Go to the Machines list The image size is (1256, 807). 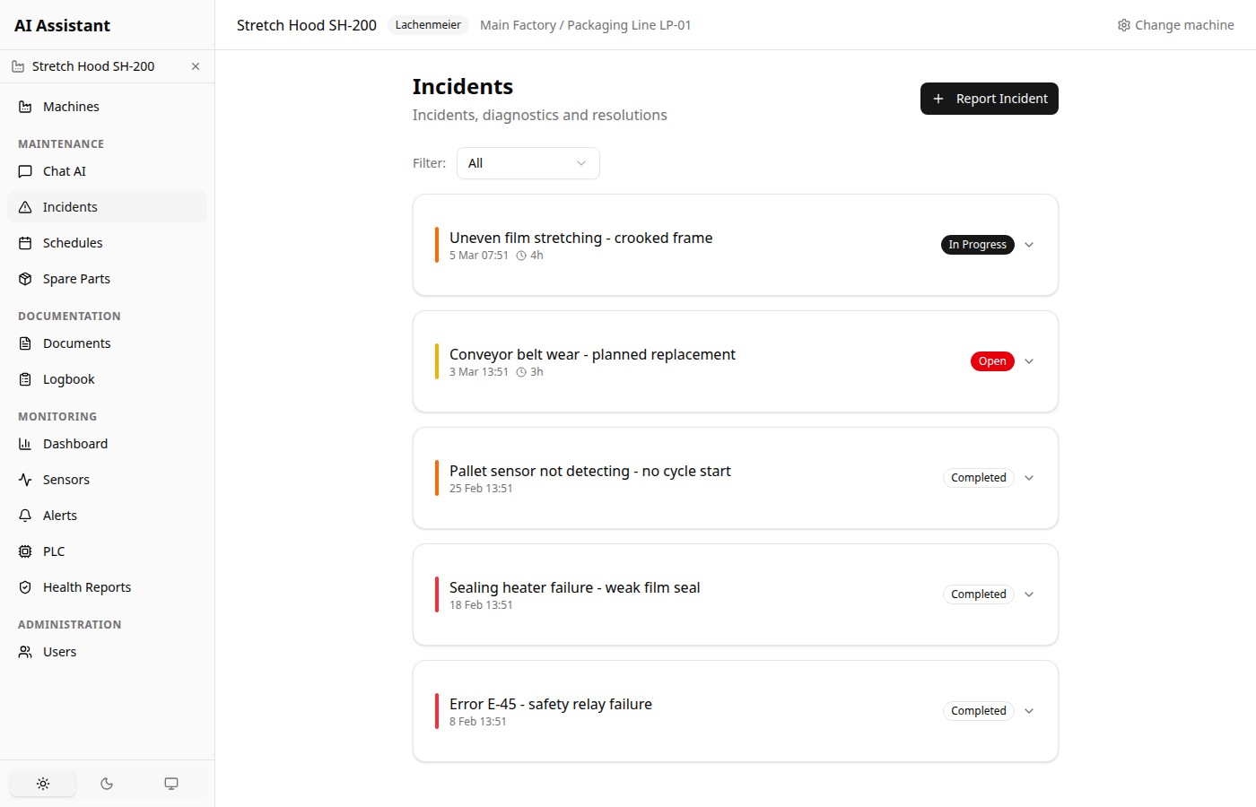click(x=71, y=106)
